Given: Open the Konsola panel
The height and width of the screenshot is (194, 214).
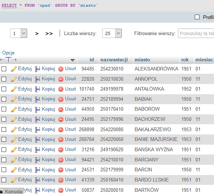Looking at the screenshot, I should [x=12, y=191].
